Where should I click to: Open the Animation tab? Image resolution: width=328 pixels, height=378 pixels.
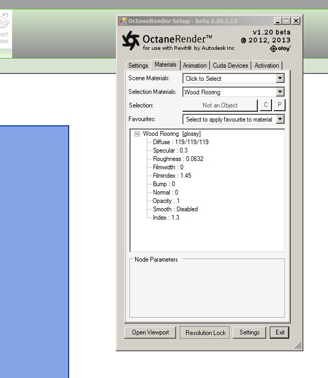click(195, 66)
